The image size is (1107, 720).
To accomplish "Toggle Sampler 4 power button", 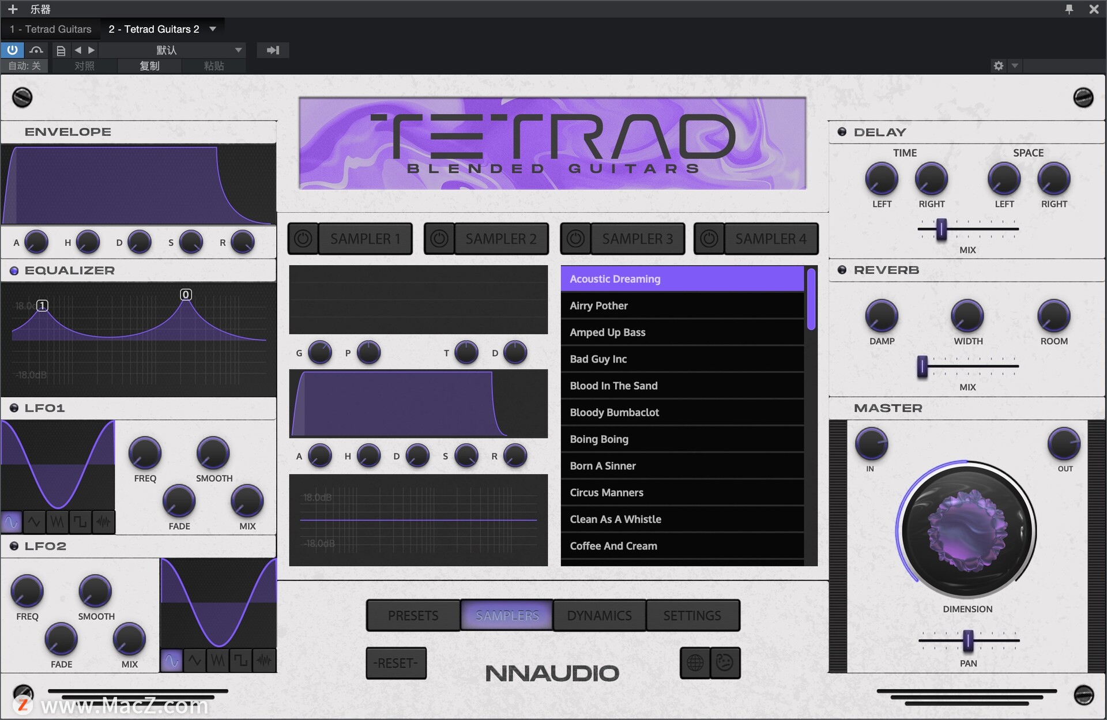I will click(710, 239).
